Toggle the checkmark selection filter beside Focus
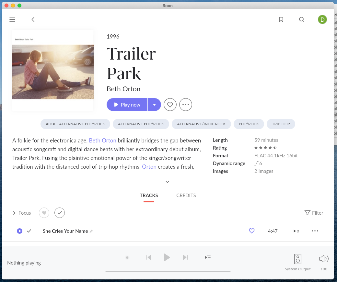The height and width of the screenshot is (282, 337). (60, 213)
